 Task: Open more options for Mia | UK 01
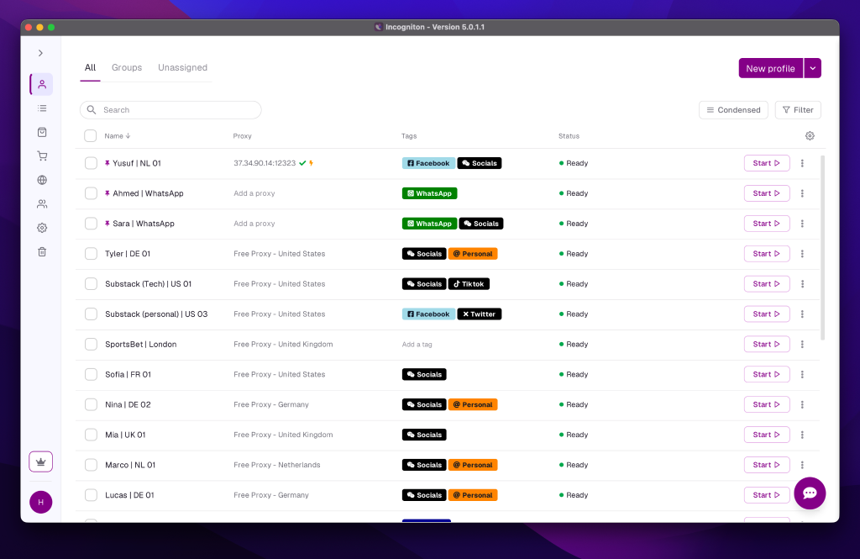coord(802,435)
